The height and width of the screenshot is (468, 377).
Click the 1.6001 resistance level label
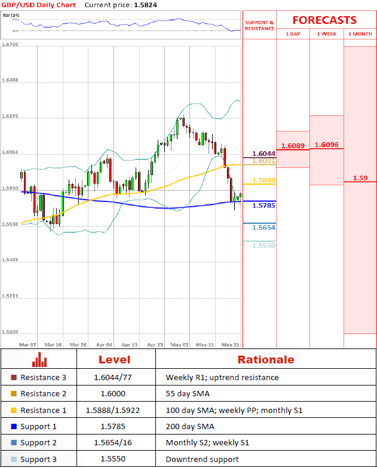click(x=263, y=161)
